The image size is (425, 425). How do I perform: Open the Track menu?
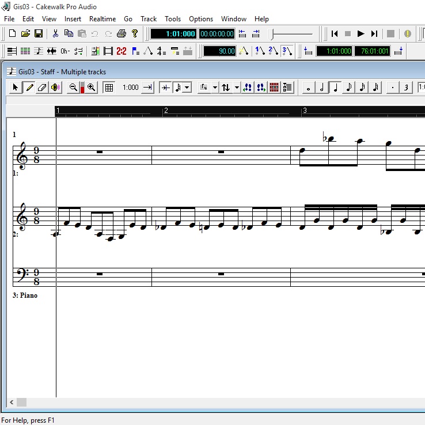[149, 19]
